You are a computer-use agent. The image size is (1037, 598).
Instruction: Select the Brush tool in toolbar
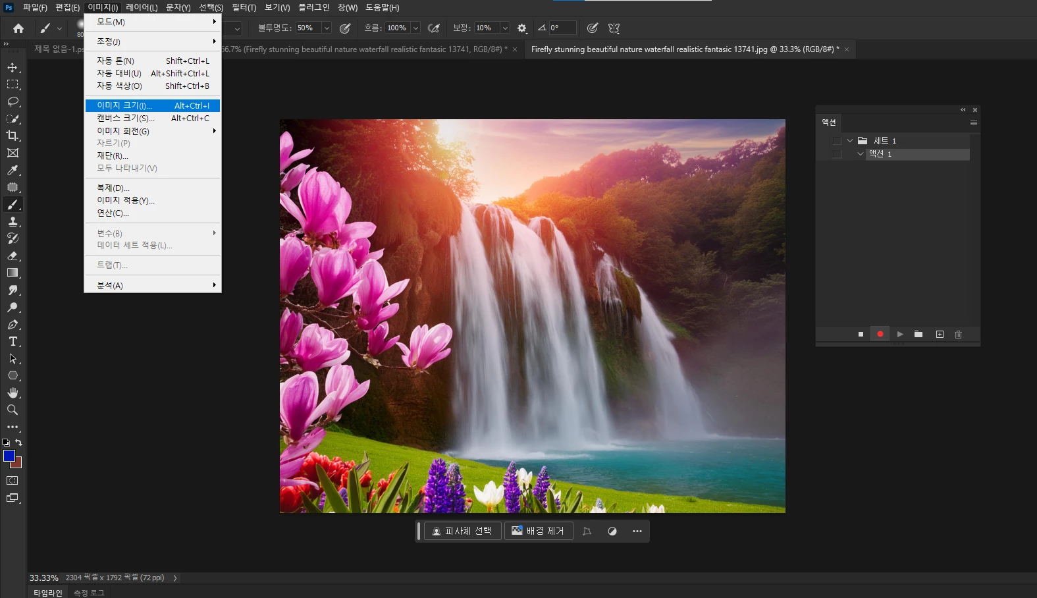pyautogui.click(x=13, y=204)
